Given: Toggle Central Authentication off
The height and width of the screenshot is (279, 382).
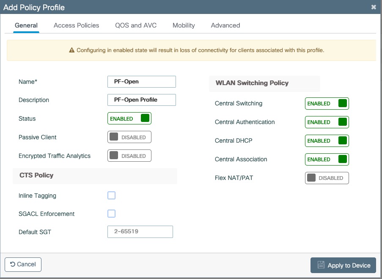Looking at the screenshot, I should [327, 122].
